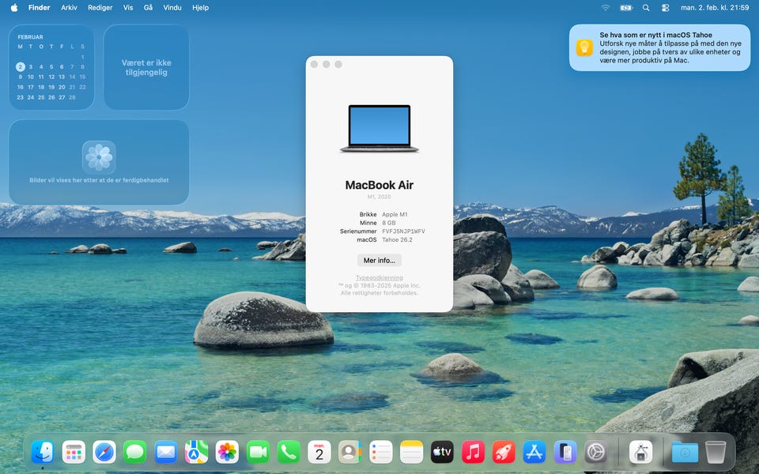Image resolution: width=759 pixels, height=474 pixels.
Task: Open Messages from the Dock
Action: 135,452
